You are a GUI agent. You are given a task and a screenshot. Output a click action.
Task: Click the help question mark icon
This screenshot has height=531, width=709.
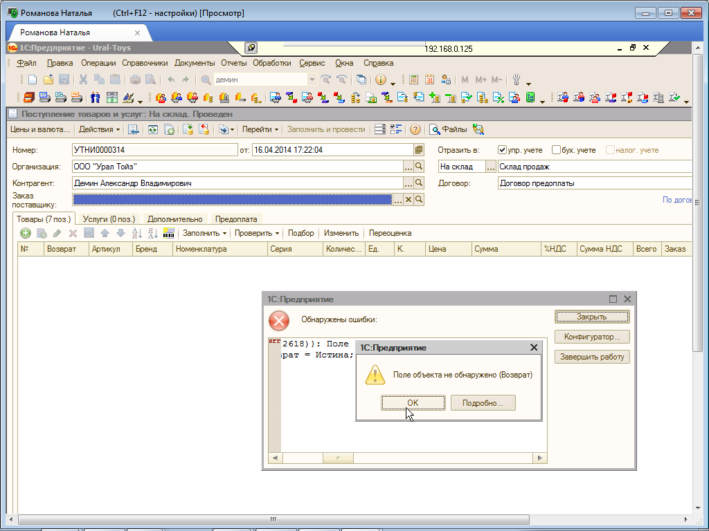pyautogui.click(x=415, y=129)
